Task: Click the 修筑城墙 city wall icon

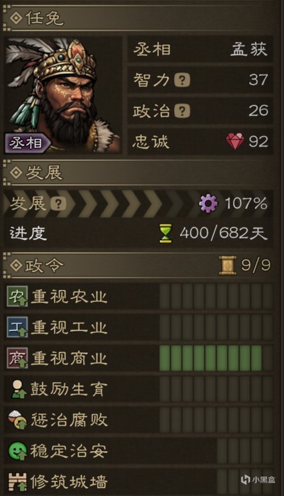Action: pyautogui.click(x=18, y=482)
